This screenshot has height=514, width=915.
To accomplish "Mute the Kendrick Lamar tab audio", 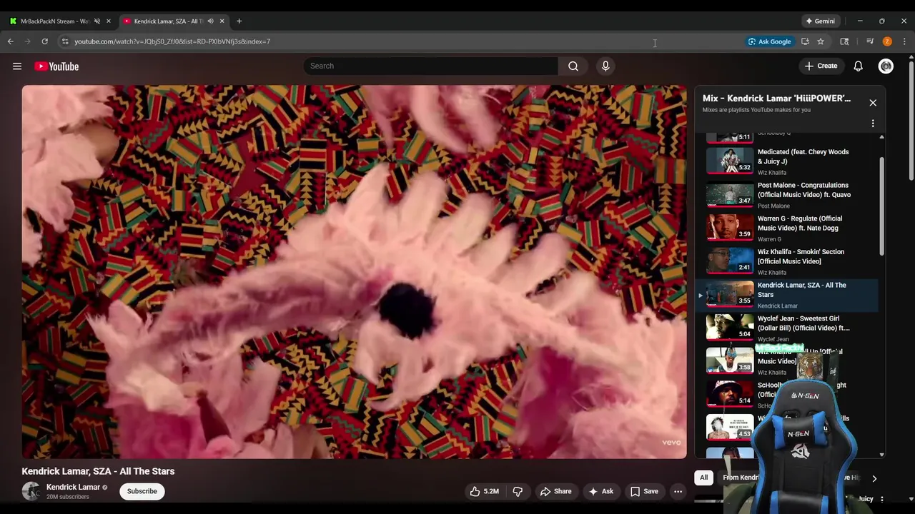I will pos(210,21).
